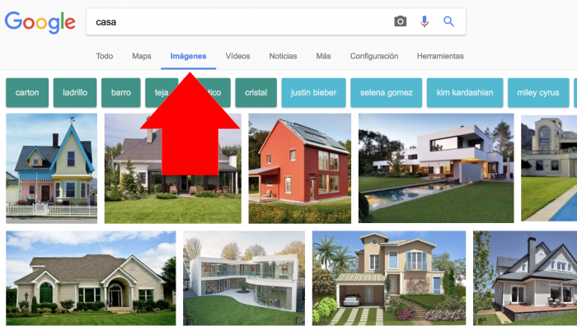
Task: Open the Configuración menu
Action: click(x=374, y=56)
